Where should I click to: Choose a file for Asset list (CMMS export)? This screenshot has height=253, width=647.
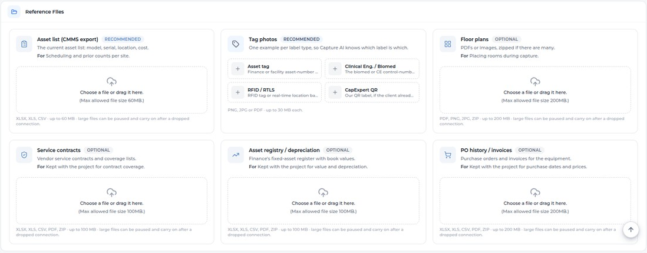[111, 90]
